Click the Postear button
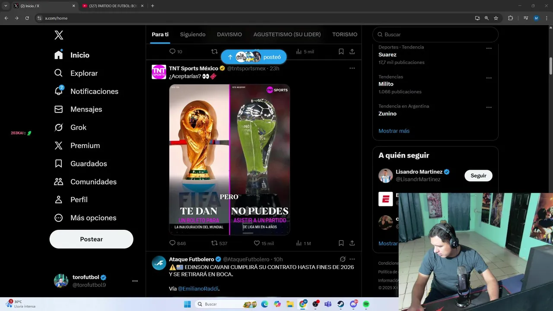Image resolution: width=553 pixels, height=311 pixels. [91, 239]
